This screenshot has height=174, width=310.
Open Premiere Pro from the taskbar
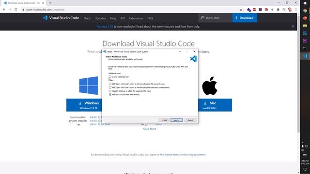click(305, 41)
